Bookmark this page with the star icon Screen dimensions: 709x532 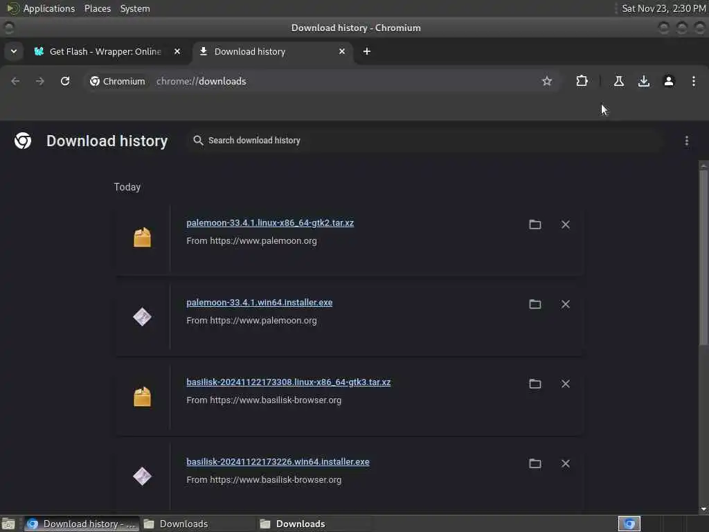(x=547, y=81)
